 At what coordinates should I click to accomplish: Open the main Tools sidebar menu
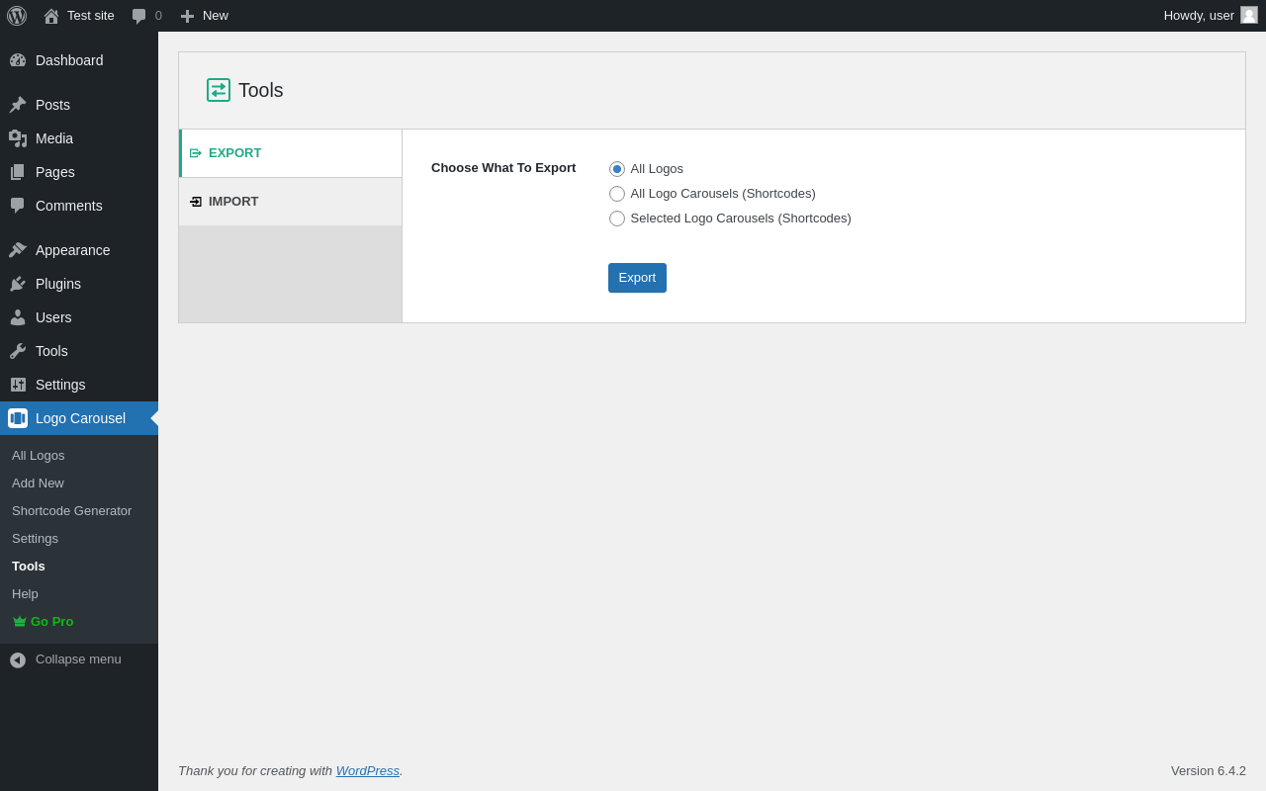coord(79,351)
